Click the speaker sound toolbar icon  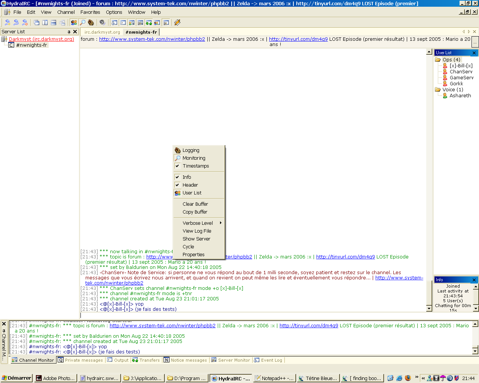(102, 22)
